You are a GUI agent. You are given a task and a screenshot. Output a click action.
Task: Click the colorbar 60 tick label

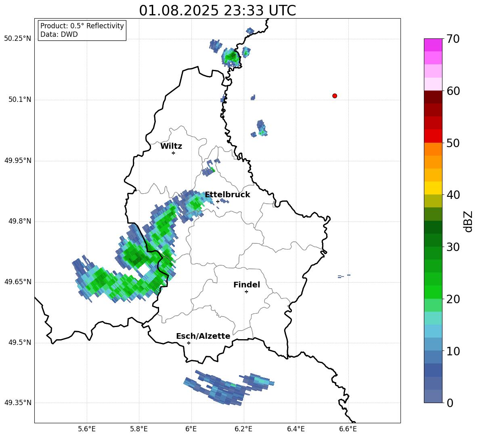tap(453, 91)
